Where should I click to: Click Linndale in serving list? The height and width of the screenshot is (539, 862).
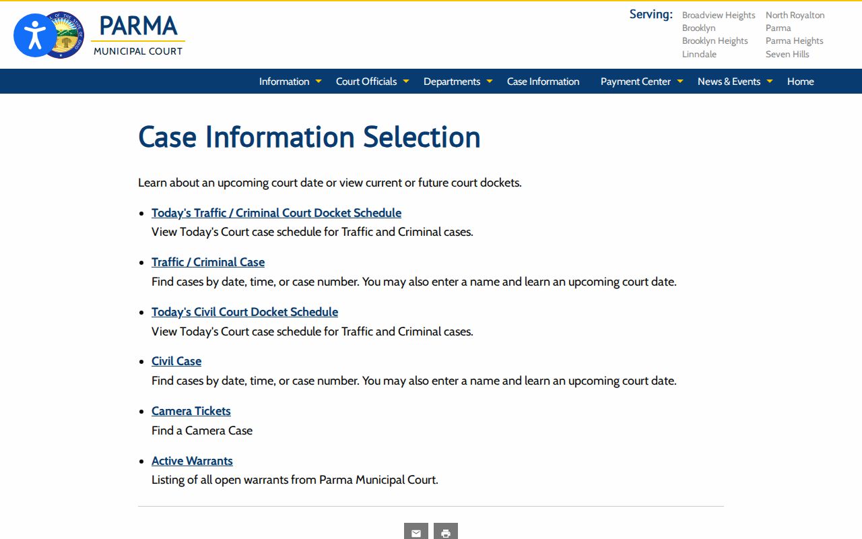(699, 54)
